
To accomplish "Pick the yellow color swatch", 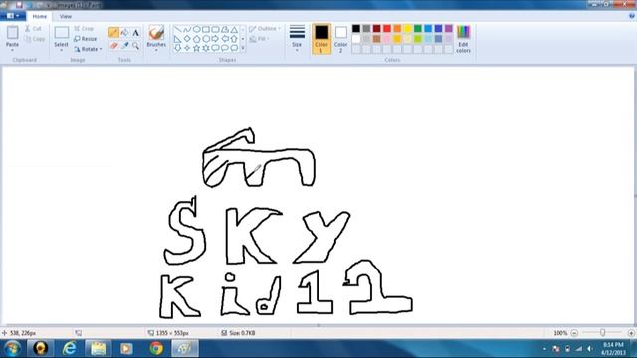I will pyautogui.click(x=407, y=29).
